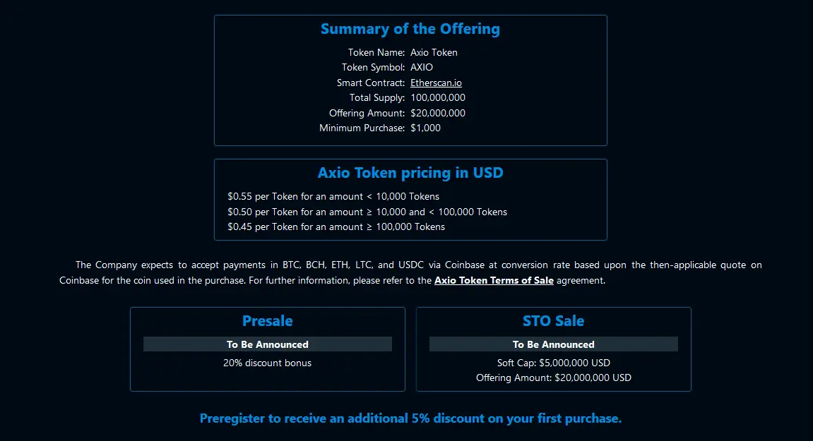Click the Total Supply value 100,000,000
This screenshot has height=441, width=813.
point(438,97)
